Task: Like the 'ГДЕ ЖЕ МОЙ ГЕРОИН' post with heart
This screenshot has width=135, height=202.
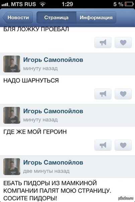Action: click(x=123, y=145)
